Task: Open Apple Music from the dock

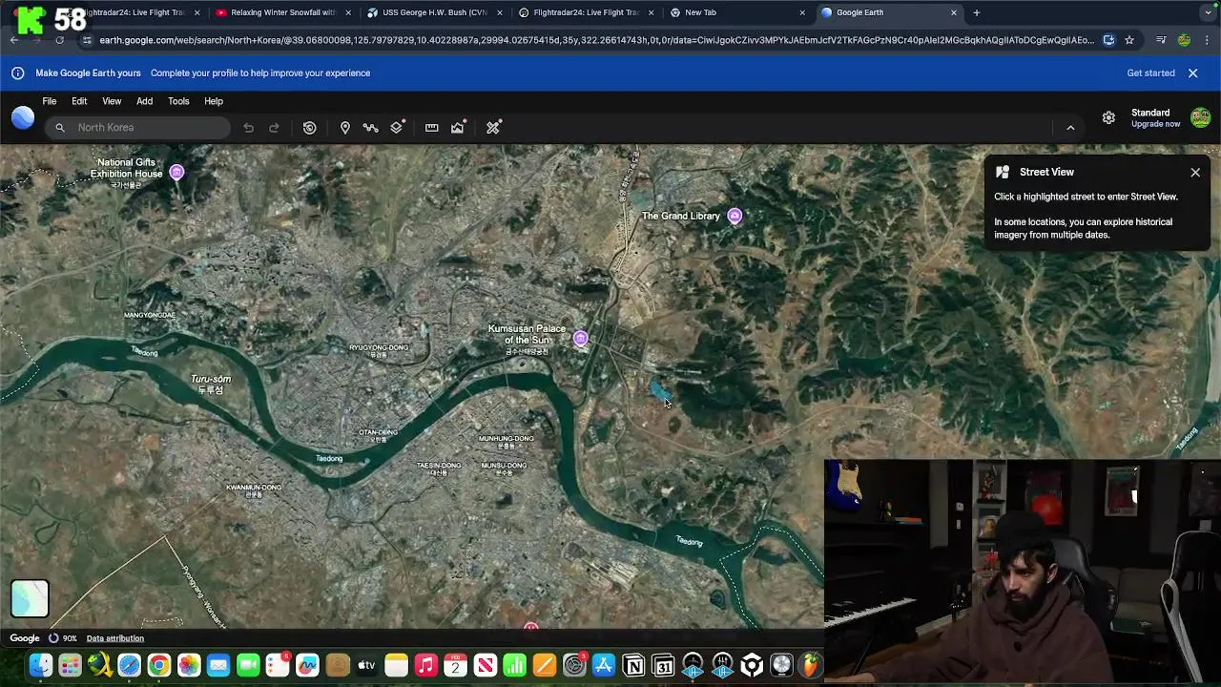Action: 425,665
